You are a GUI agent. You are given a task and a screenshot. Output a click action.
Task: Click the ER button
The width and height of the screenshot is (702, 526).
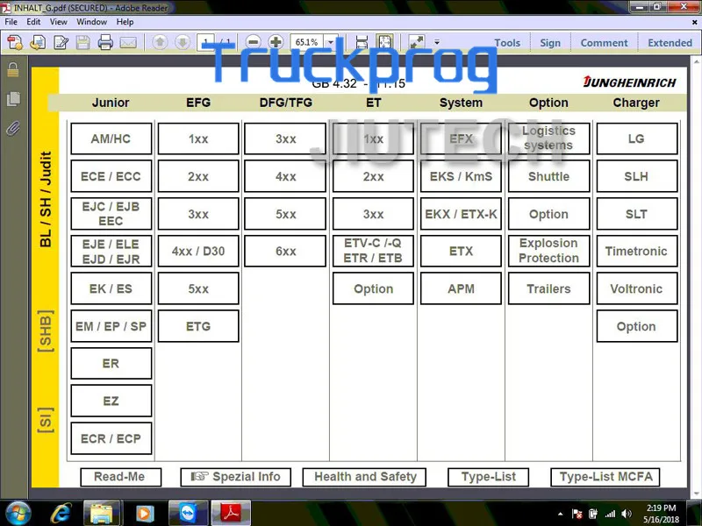[x=111, y=363]
